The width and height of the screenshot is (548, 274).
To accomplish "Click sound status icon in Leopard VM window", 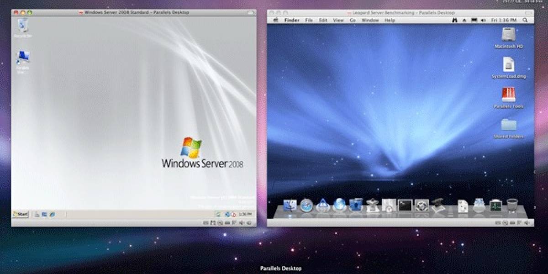I will pyautogui.click(x=528, y=223).
